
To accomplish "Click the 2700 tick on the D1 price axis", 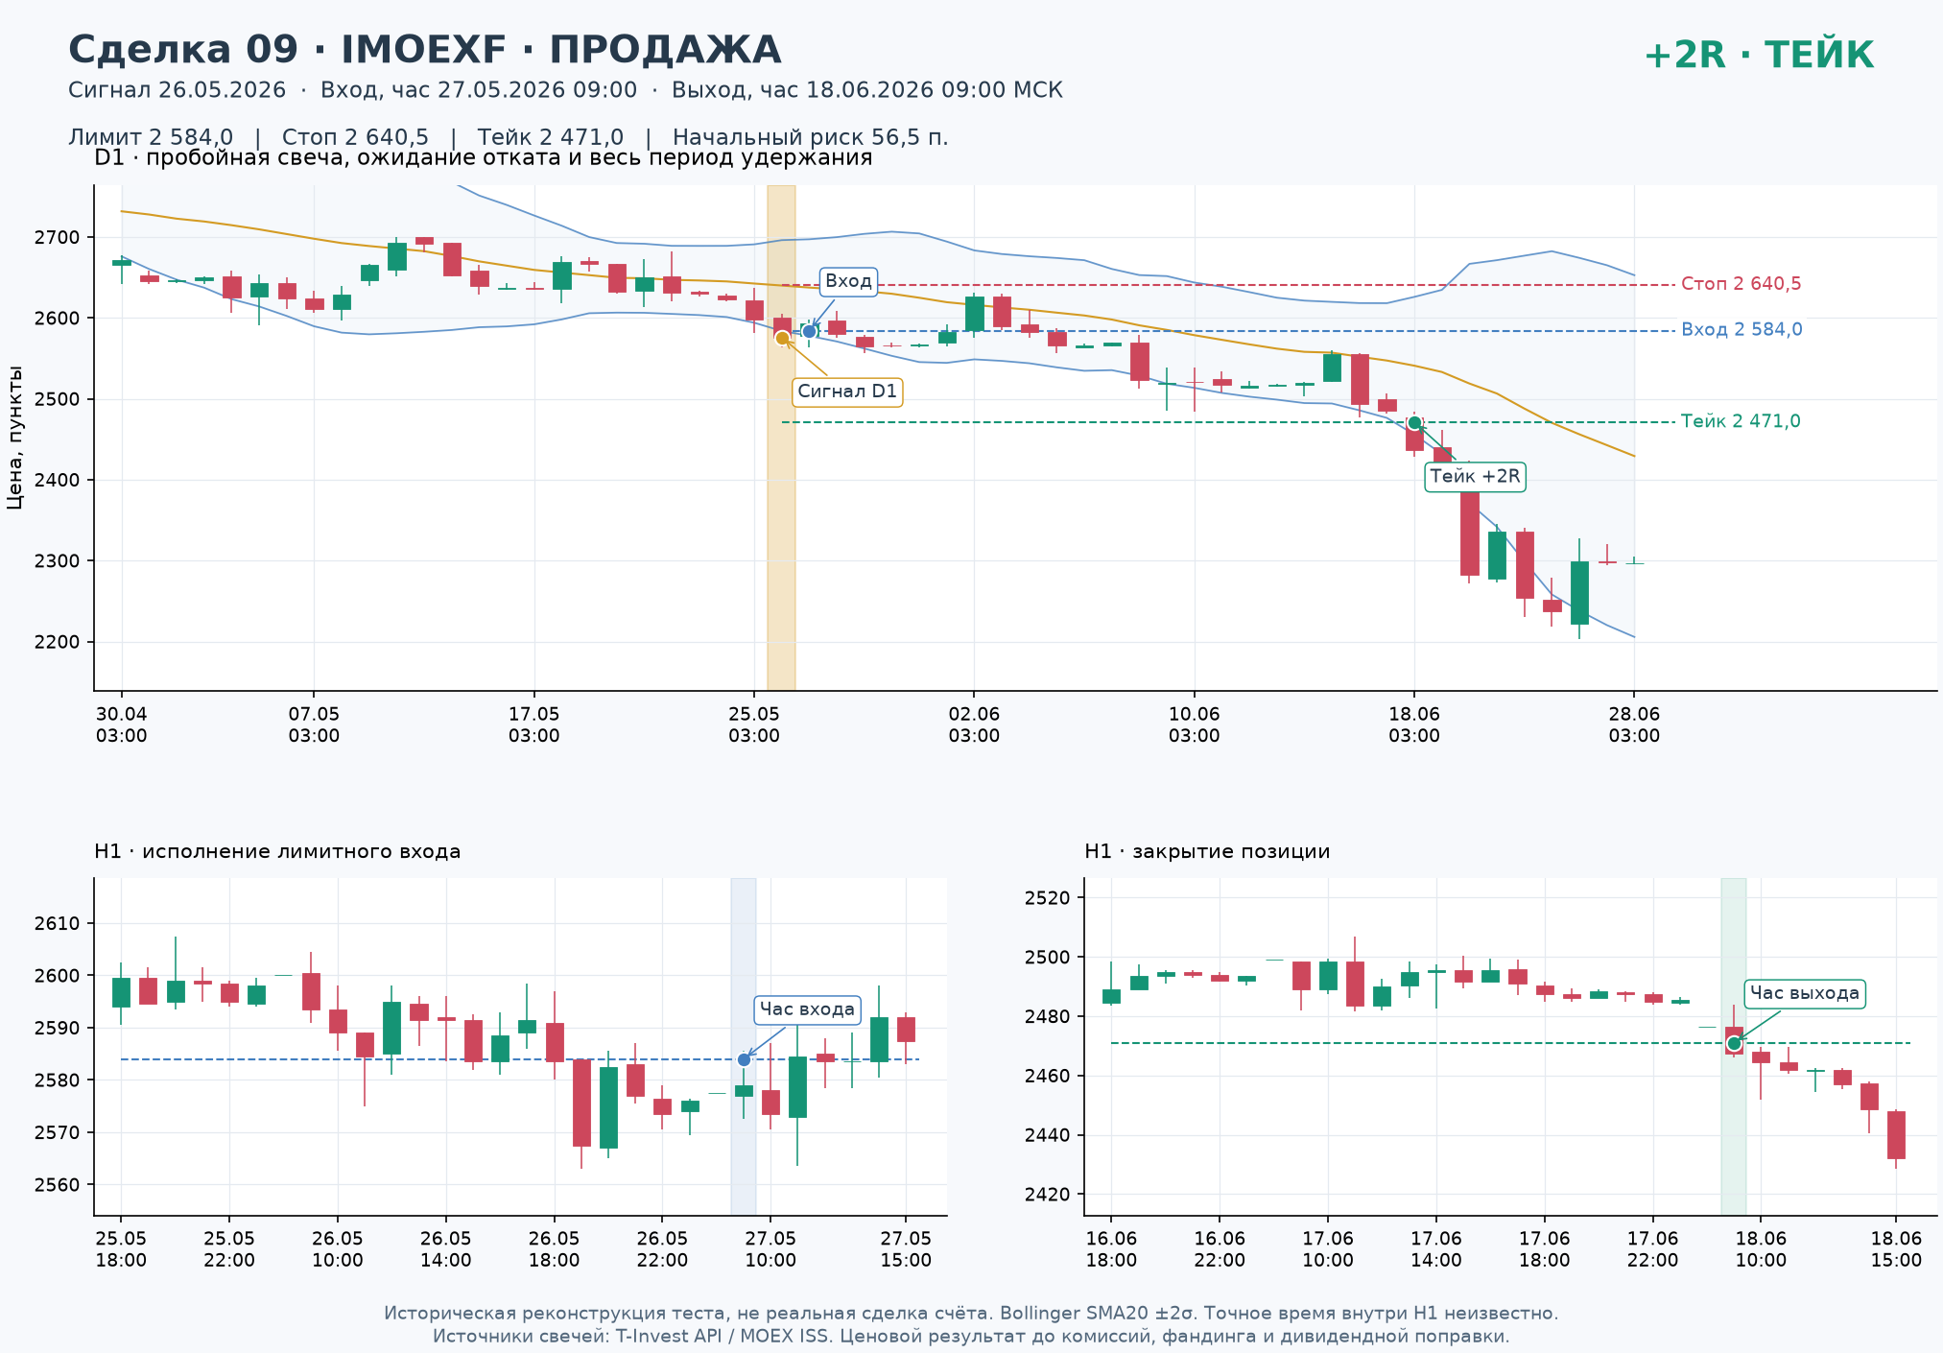I will pyautogui.click(x=59, y=237).
